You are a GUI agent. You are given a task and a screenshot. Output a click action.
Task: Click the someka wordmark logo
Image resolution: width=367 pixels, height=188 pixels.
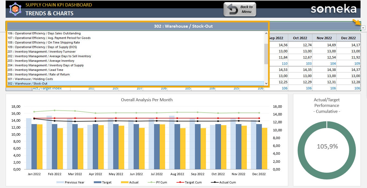(x=333, y=9)
